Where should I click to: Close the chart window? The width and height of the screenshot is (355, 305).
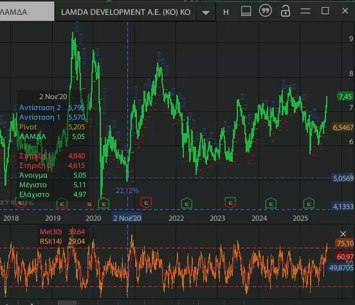(x=345, y=11)
